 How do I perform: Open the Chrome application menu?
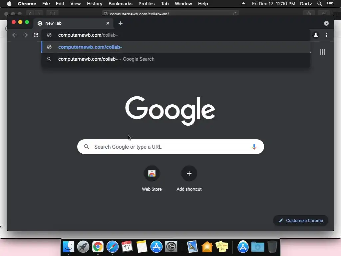pos(27,4)
